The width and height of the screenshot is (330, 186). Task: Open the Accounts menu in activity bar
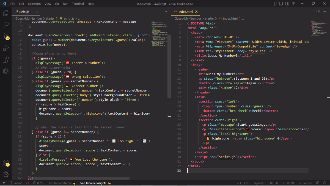click(x=5, y=163)
